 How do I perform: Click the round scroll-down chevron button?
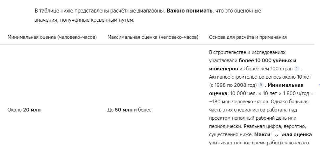pos(277,135)
